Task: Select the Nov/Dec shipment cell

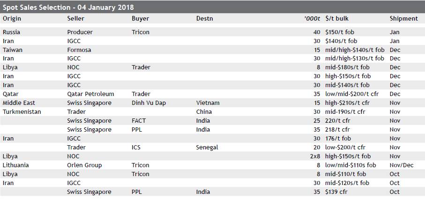Action: coord(402,165)
